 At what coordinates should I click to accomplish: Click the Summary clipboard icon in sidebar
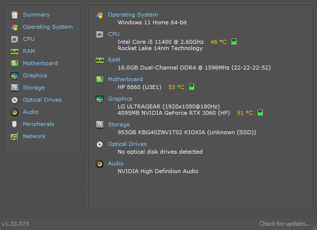(15, 15)
